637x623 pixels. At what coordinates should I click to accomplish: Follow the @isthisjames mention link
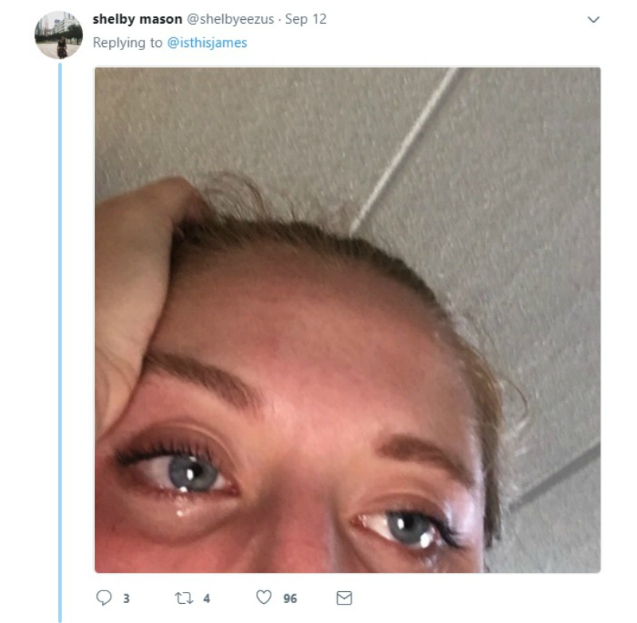pos(207,43)
